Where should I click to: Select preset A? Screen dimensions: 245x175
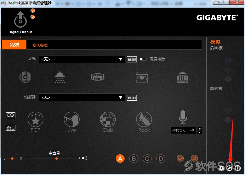click(x=120, y=159)
